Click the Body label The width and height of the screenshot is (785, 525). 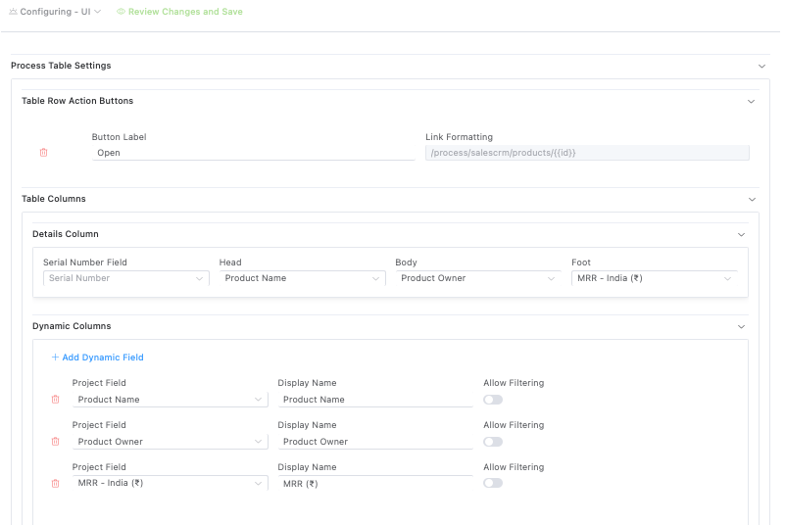click(406, 262)
